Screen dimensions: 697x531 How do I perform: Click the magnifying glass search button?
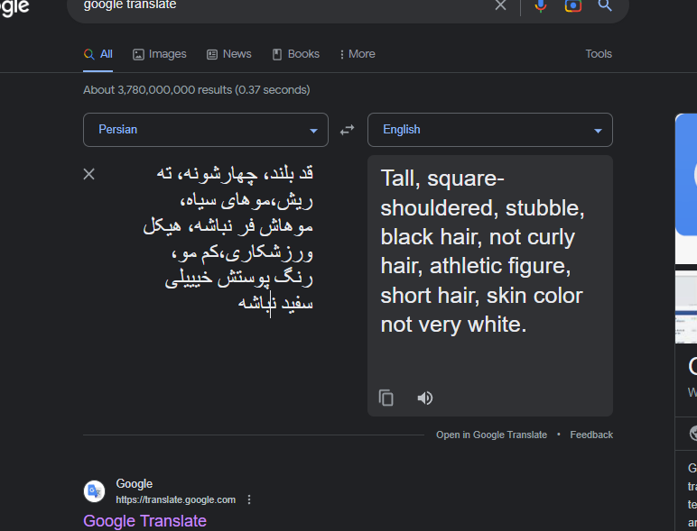605,5
